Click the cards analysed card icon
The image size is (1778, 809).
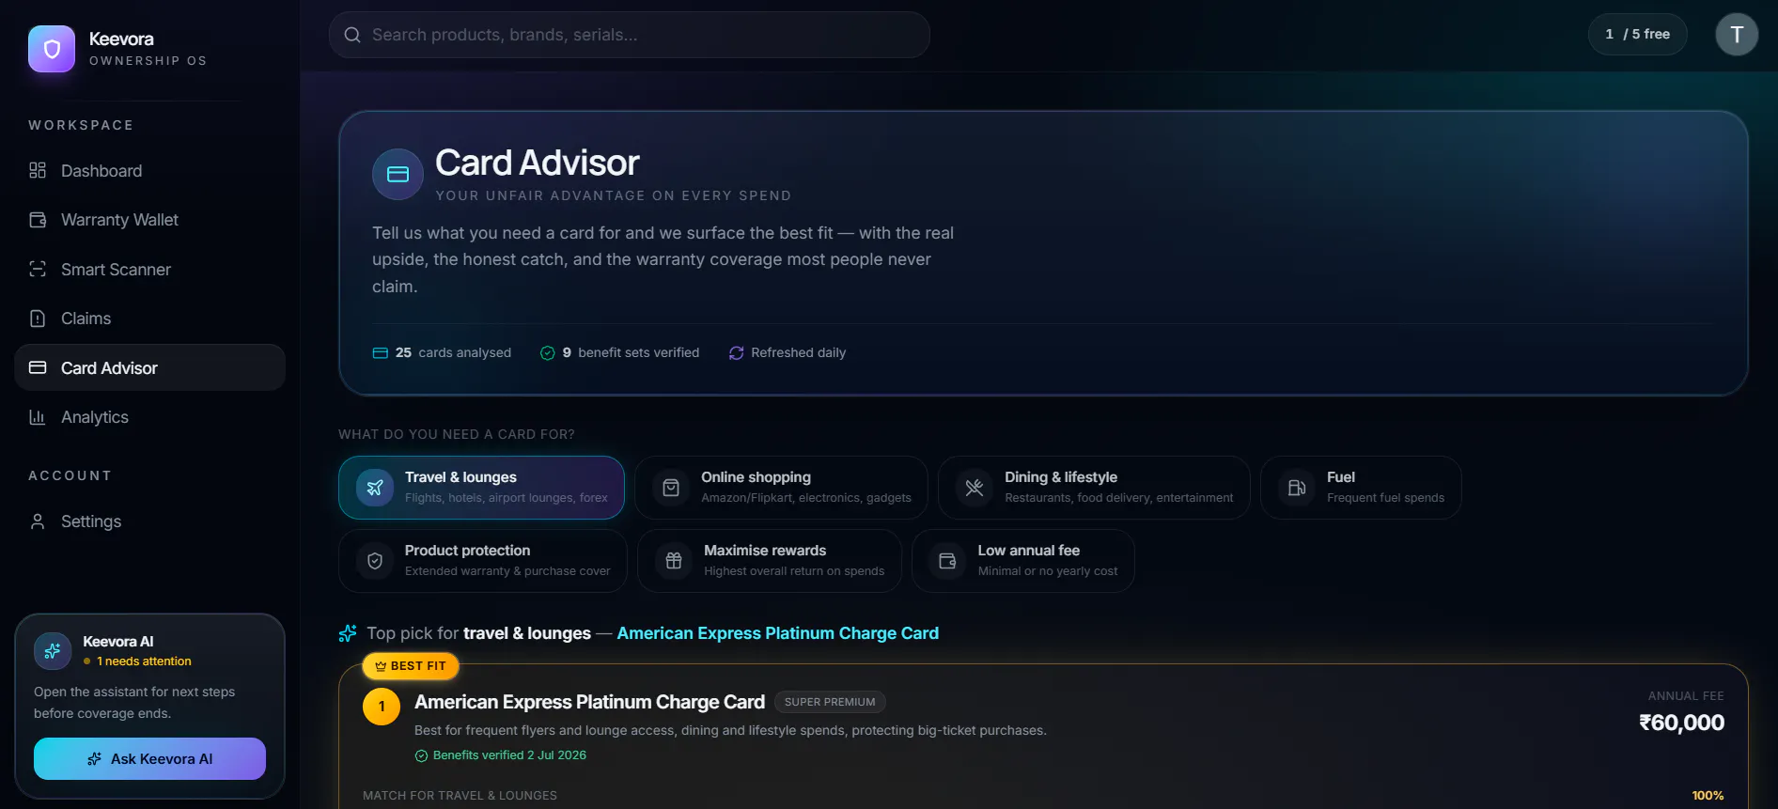[381, 353]
